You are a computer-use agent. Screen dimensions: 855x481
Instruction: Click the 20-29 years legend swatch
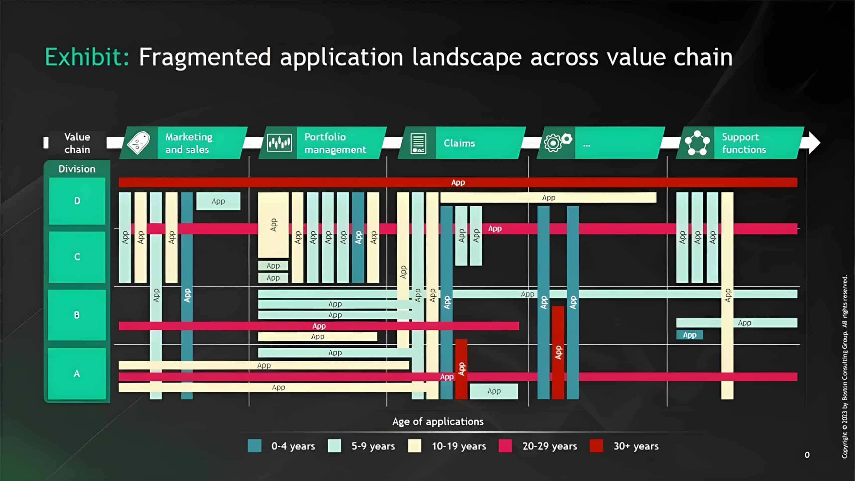point(505,446)
